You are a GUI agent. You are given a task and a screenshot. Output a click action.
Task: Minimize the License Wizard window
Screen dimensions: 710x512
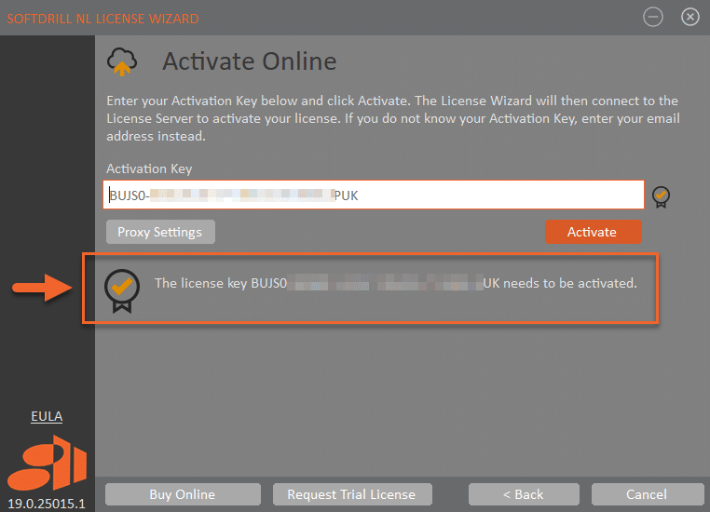coord(653,17)
